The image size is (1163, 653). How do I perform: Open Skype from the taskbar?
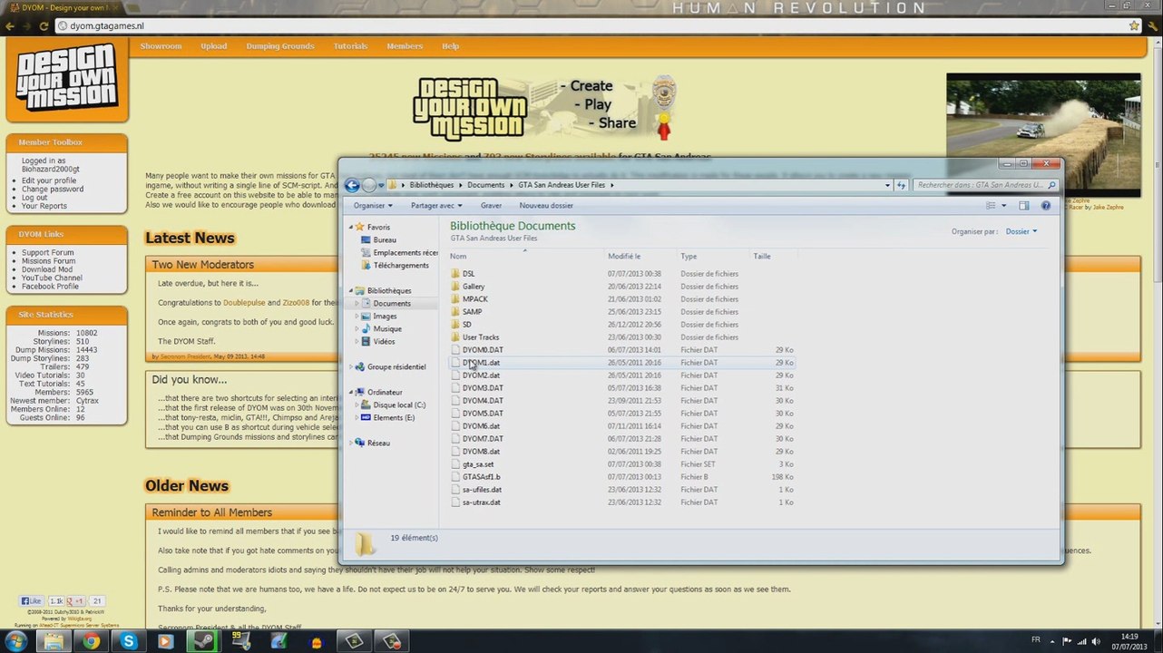[x=128, y=641]
